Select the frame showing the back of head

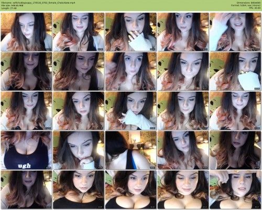tap(131, 150)
